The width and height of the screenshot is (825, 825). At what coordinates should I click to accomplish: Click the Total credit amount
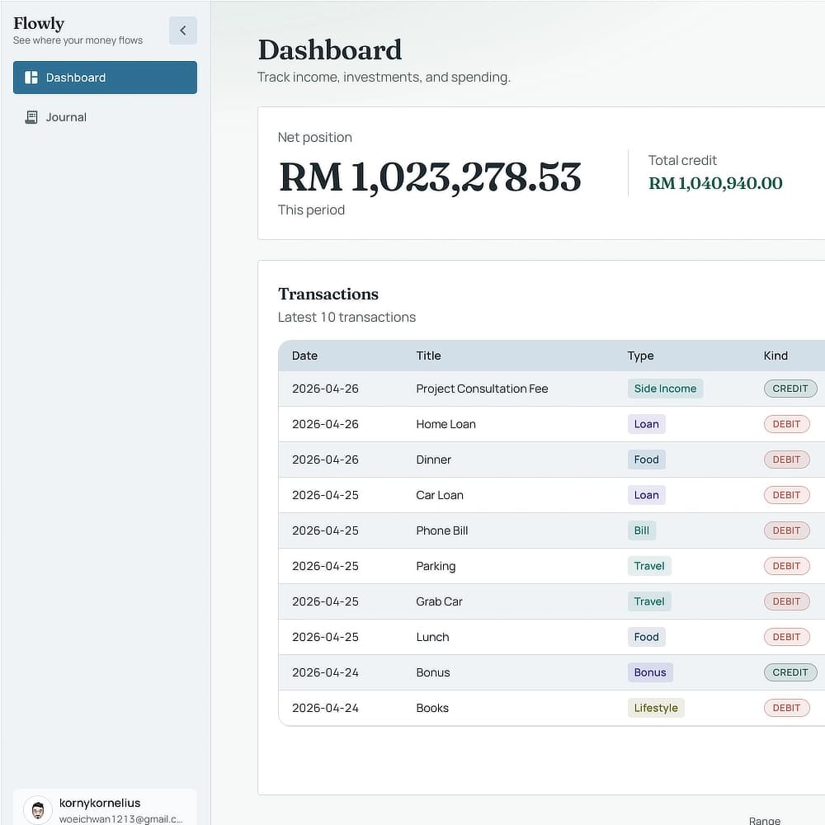pyautogui.click(x=715, y=183)
